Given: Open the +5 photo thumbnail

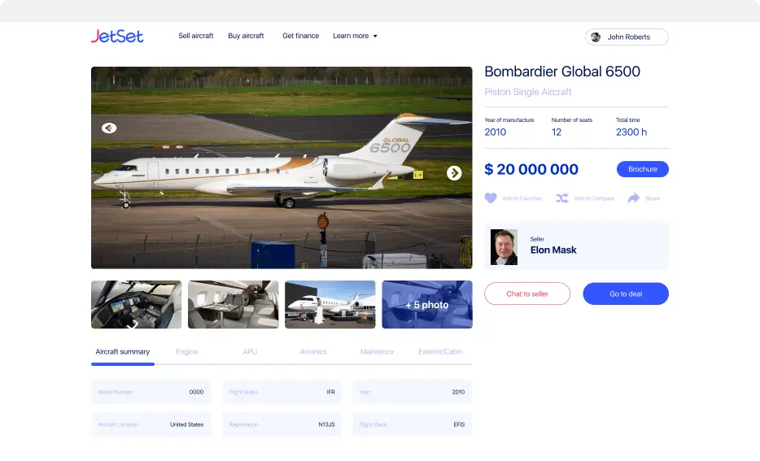Looking at the screenshot, I should [427, 305].
